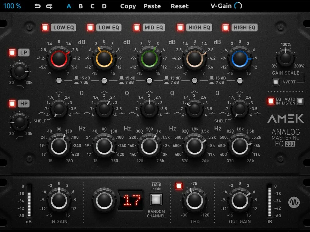Click the LP filter frequency knob
Screen dimensions: 310x232
pyautogui.click(x=20, y=71)
